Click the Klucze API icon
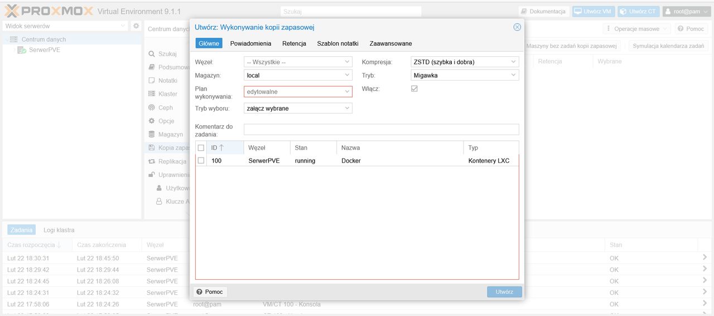The width and height of the screenshot is (714, 316). (x=159, y=201)
